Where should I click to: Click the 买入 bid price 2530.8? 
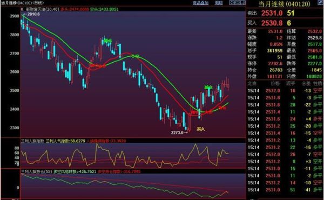tap(272, 23)
